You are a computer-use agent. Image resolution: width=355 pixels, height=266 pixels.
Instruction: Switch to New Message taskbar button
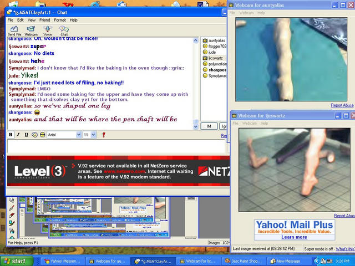click(287, 261)
